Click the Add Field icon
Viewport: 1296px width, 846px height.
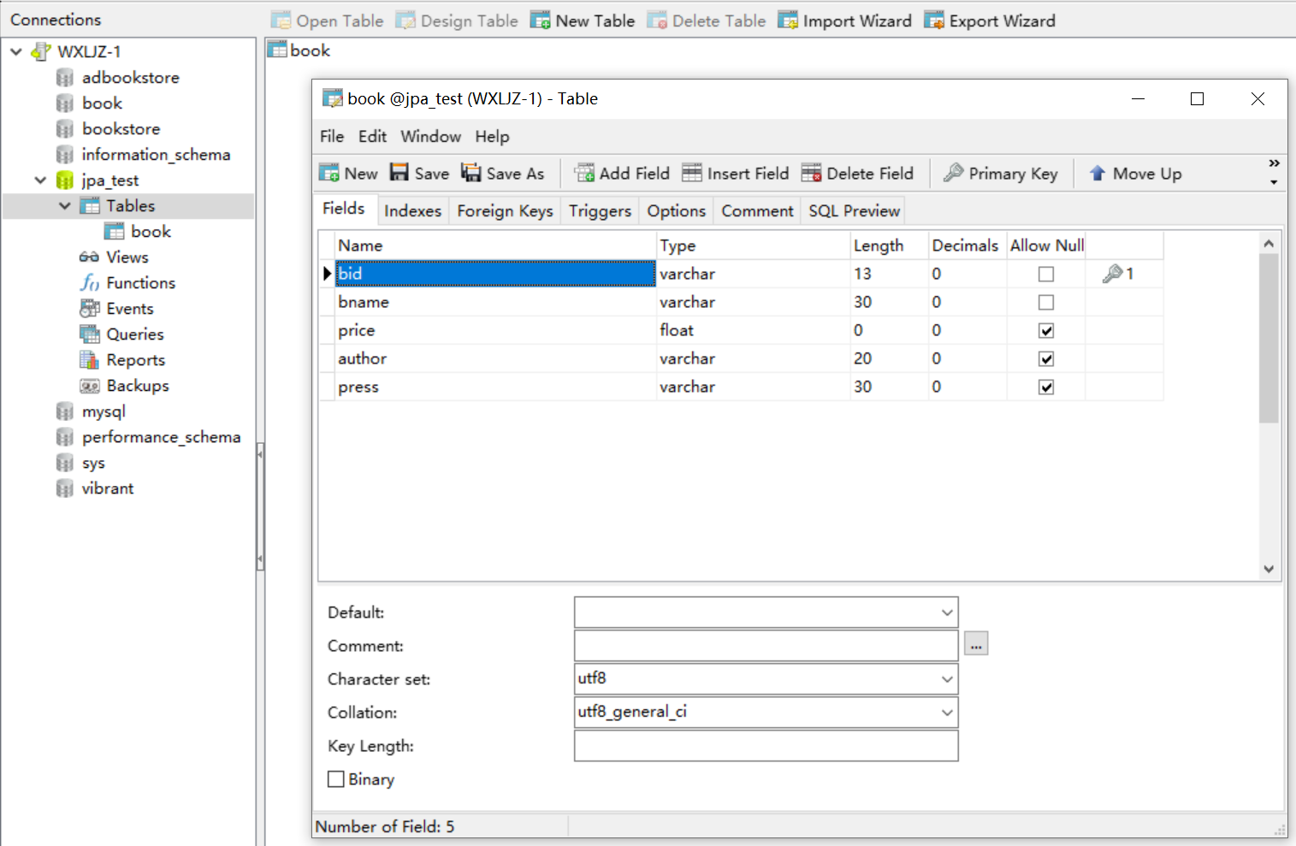click(584, 173)
